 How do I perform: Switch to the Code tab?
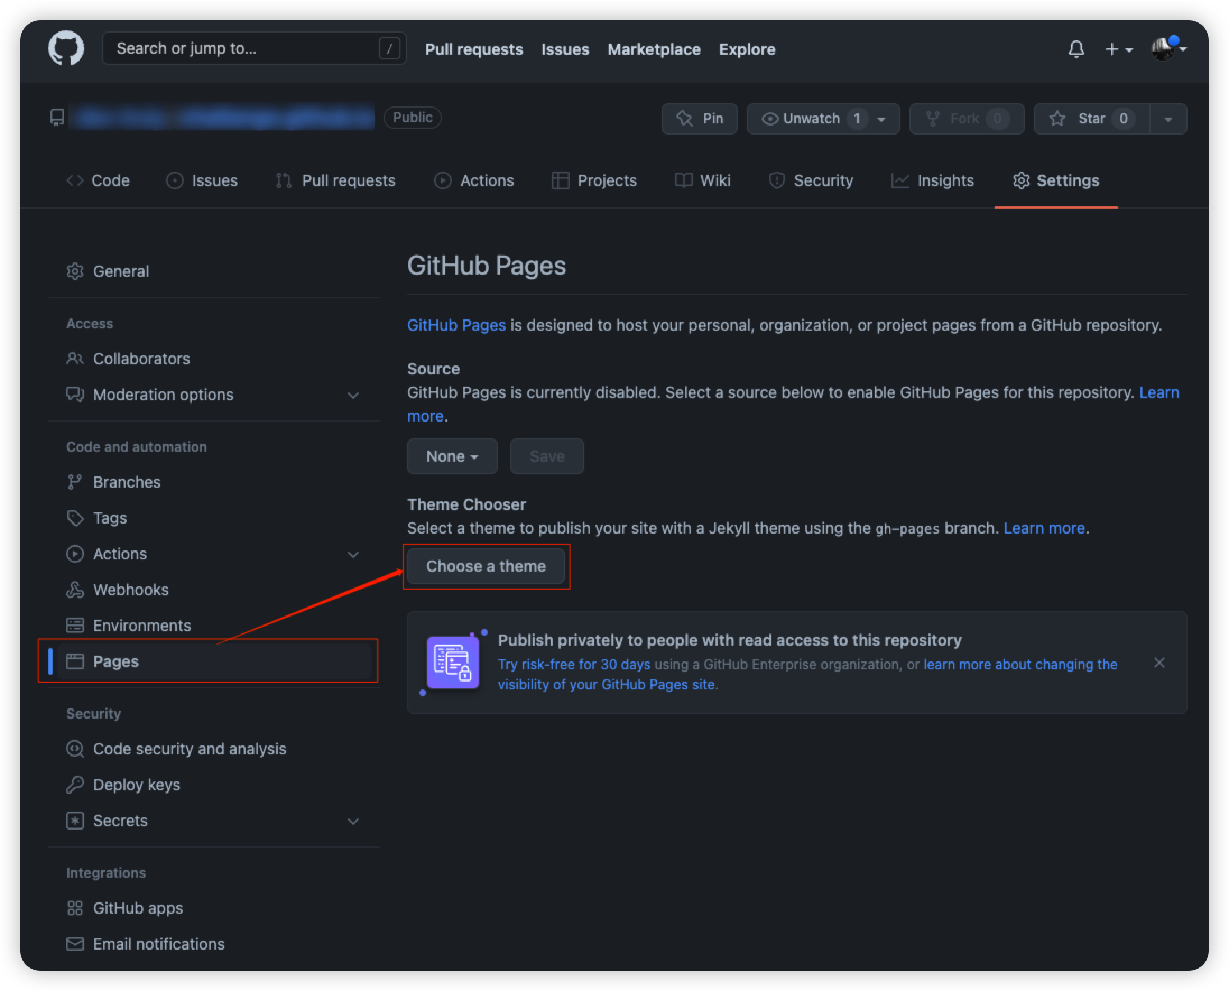click(98, 180)
